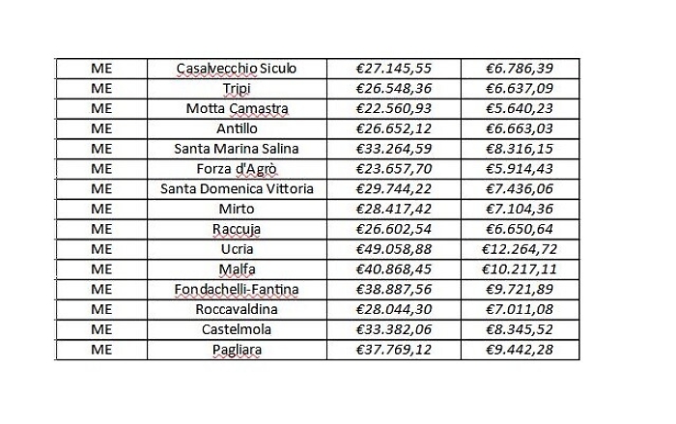Click the Pagliara value €9.442,28
This screenshot has width=676, height=424.
pos(519,350)
